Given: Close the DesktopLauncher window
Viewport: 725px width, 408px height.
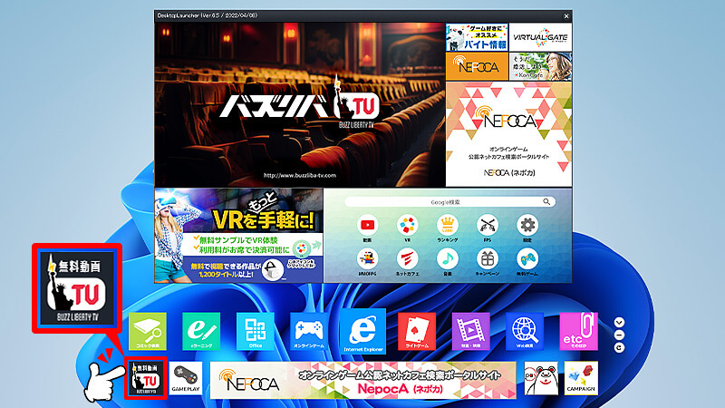Looking at the screenshot, I should click(x=565, y=16).
